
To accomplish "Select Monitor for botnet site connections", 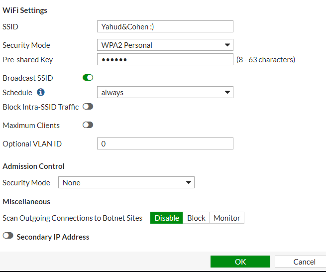I will (226, 218).
